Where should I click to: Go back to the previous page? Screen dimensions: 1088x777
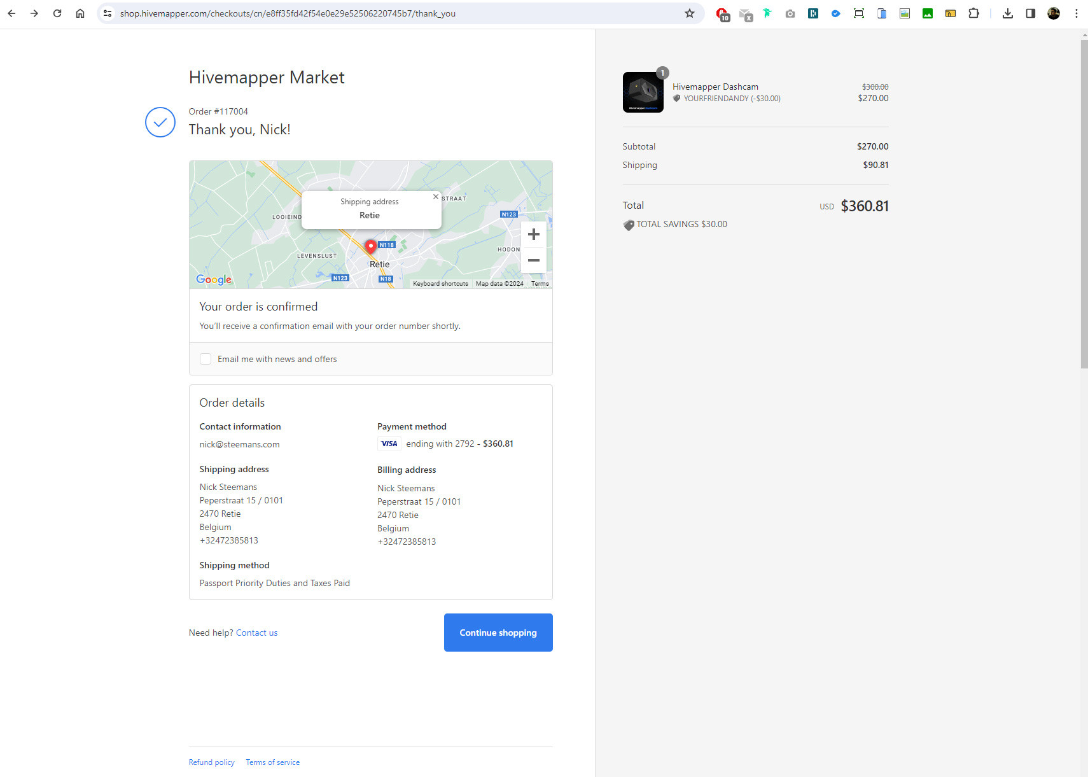(x=11, y=13)
